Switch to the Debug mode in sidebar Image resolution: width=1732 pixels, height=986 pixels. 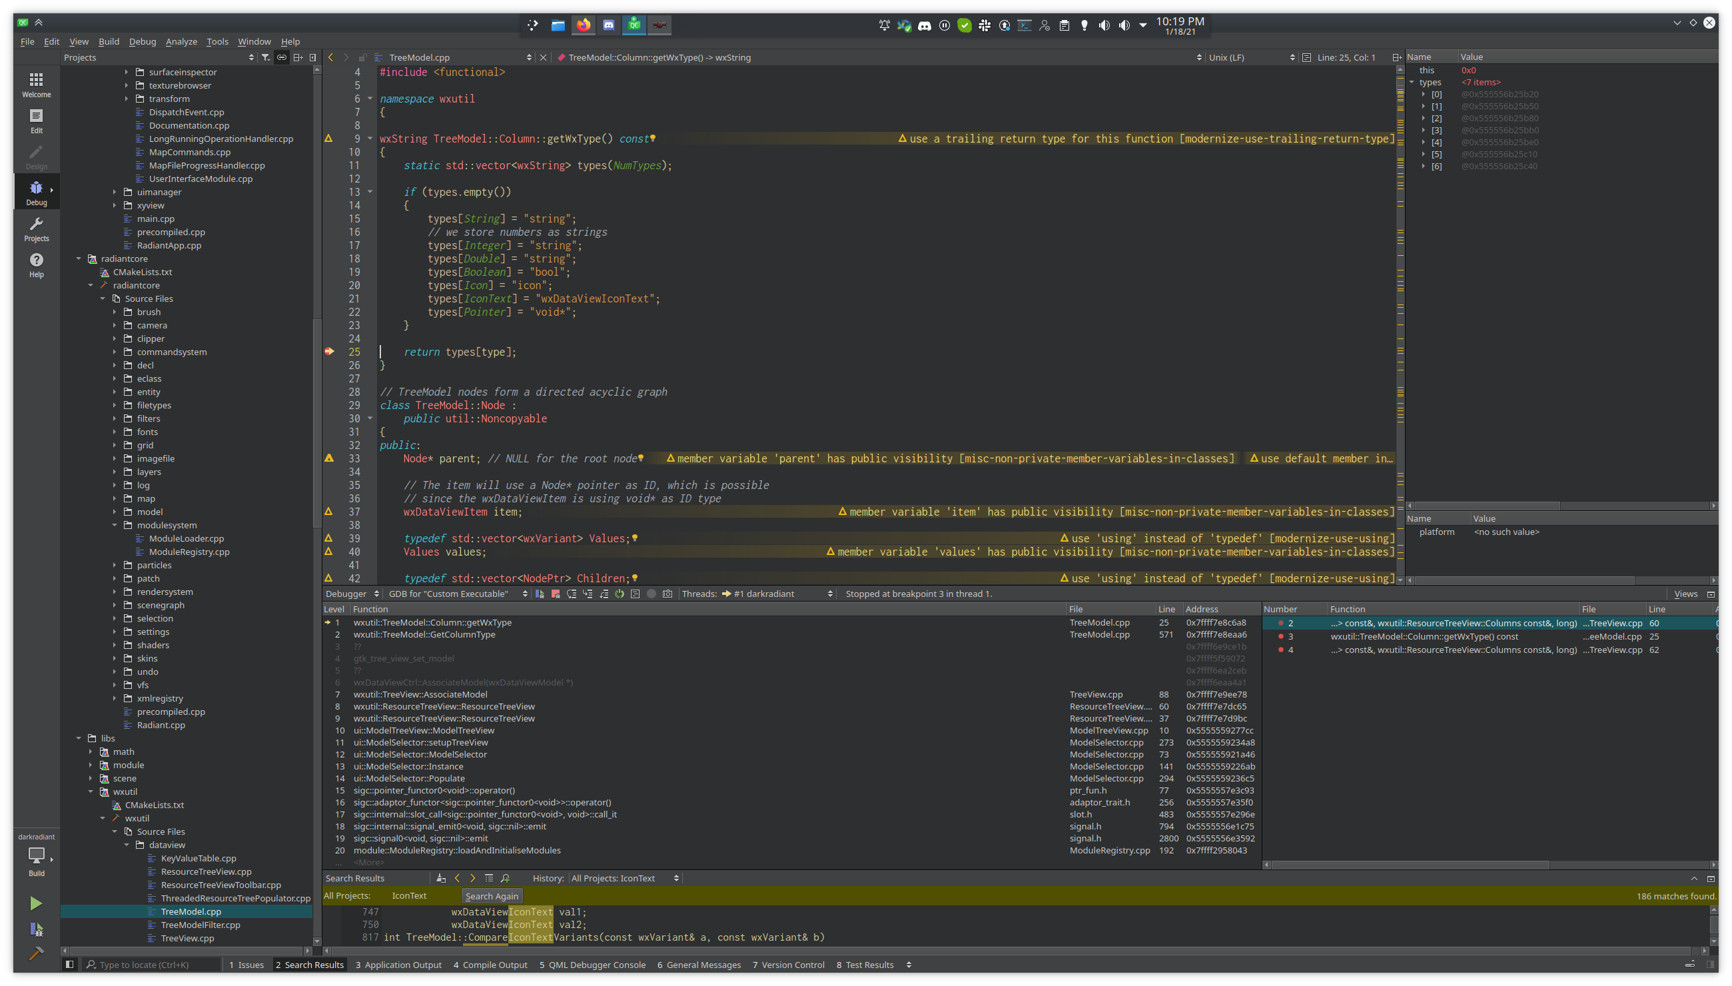tap(36, 192)
